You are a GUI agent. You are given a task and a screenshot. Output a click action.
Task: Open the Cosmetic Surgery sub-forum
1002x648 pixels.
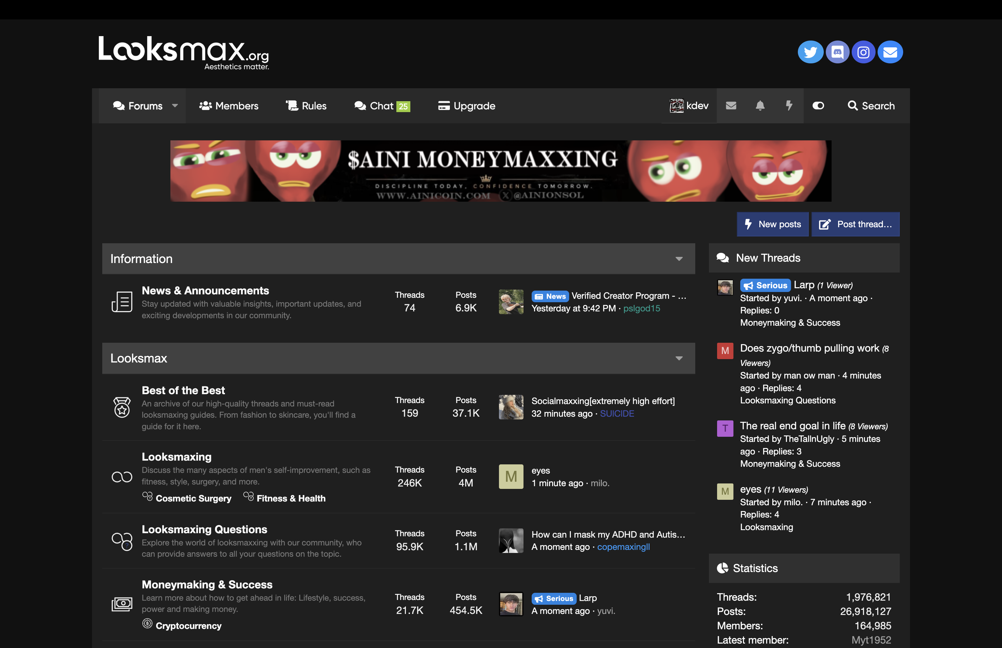[x=194, y=498]
